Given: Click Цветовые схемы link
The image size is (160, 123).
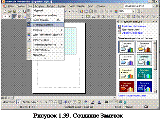Looking at the screenshot, I should 131,30.
